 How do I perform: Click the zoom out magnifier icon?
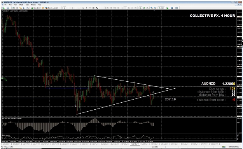click(155, 8)
